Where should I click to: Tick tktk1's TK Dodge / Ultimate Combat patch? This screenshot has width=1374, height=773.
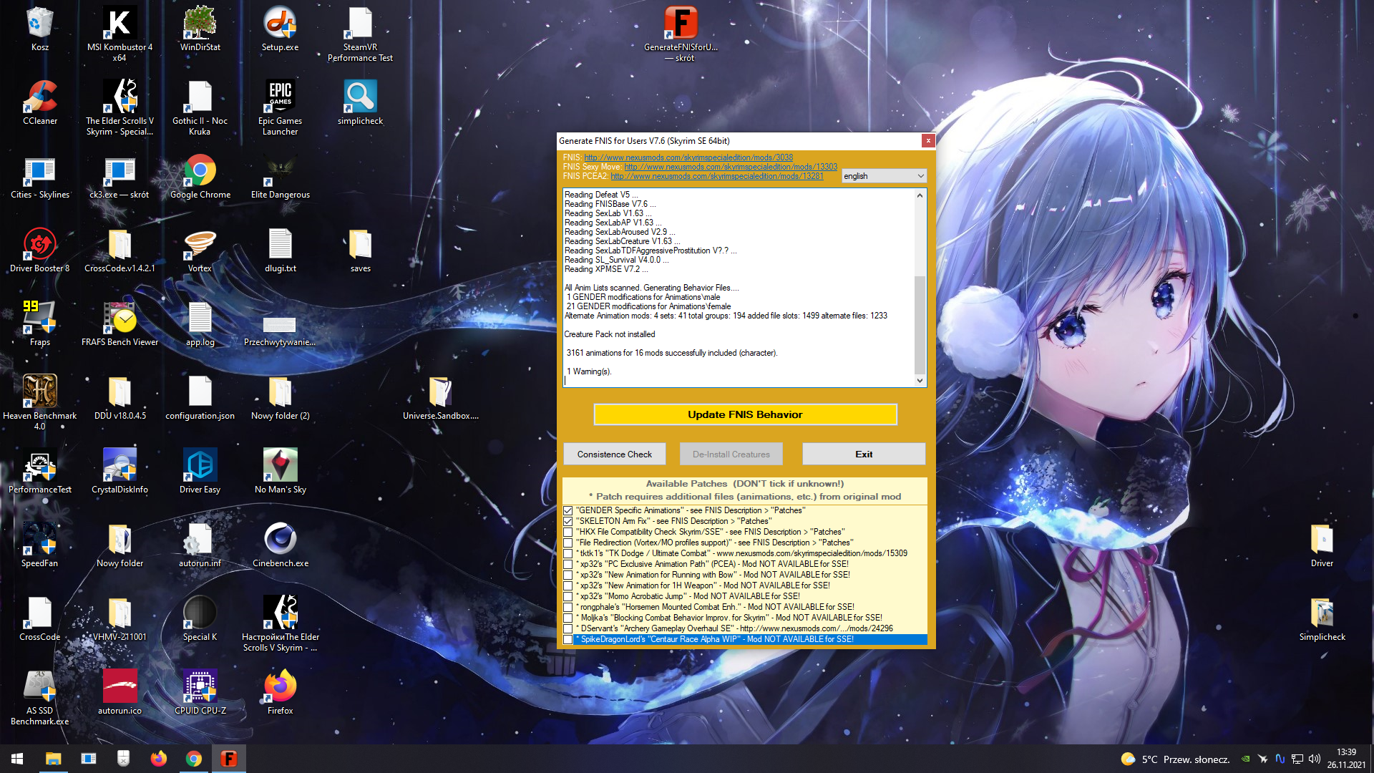click(568, 554)
